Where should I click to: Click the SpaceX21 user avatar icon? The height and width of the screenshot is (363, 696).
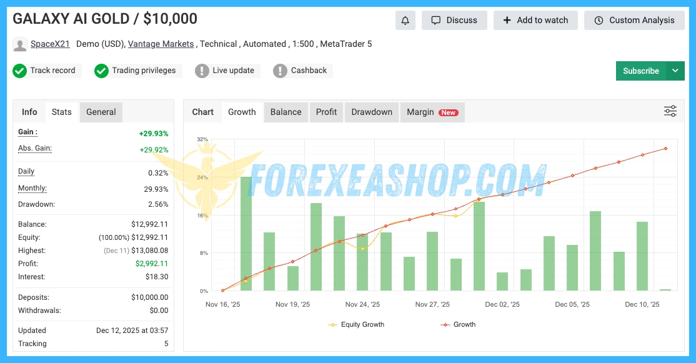point(20,45)
